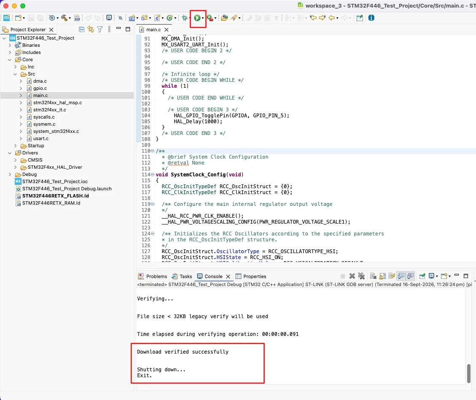476x400 pixels.
Task: Click Clear Console icon
Action: pos(373,276)
